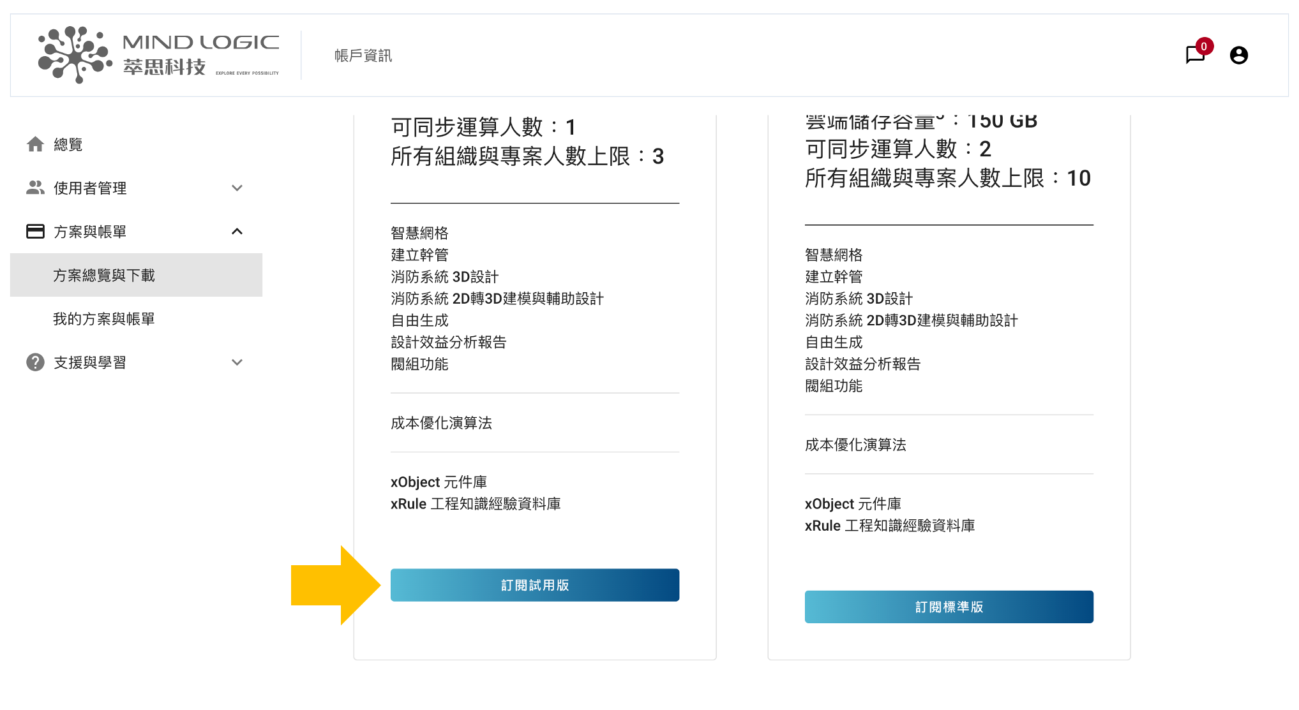Image resolution: width=1299 pixels, height=710 pixels.
Task: Click the Mind Logic logo
Action: [x=158, y=55]
